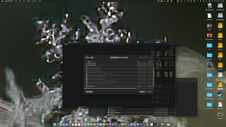Click Documents in the Finder sidebar

(95, 110)
